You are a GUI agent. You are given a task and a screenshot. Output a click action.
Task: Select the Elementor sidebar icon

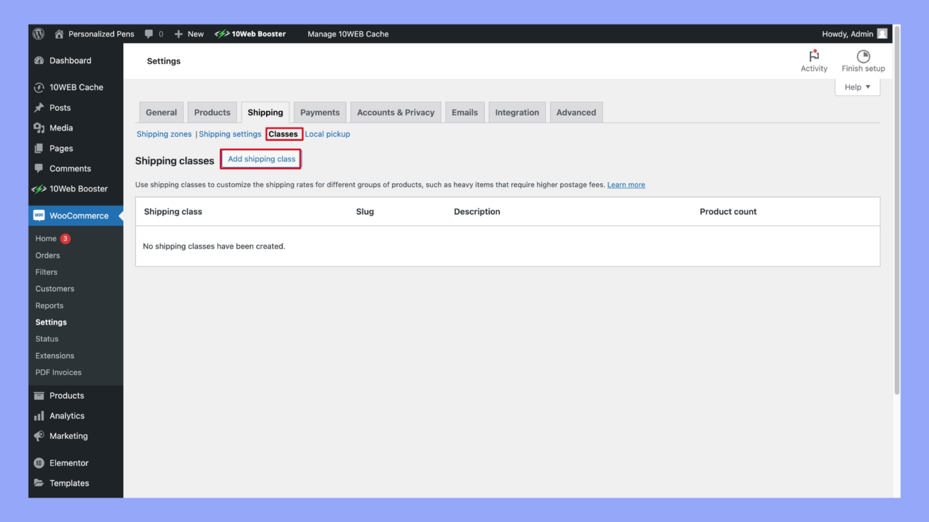[40, 463]
